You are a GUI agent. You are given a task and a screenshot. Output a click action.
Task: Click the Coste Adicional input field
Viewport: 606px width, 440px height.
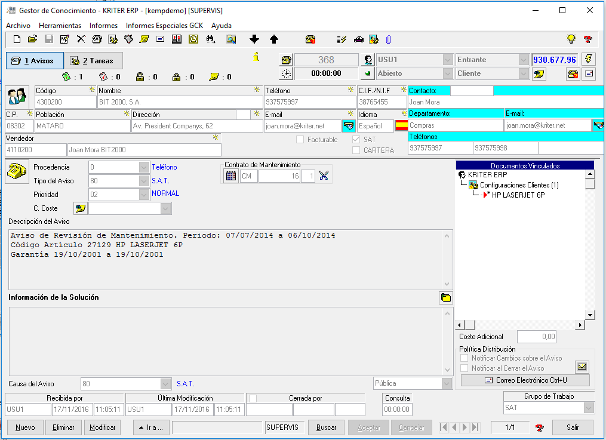point(537,337)
